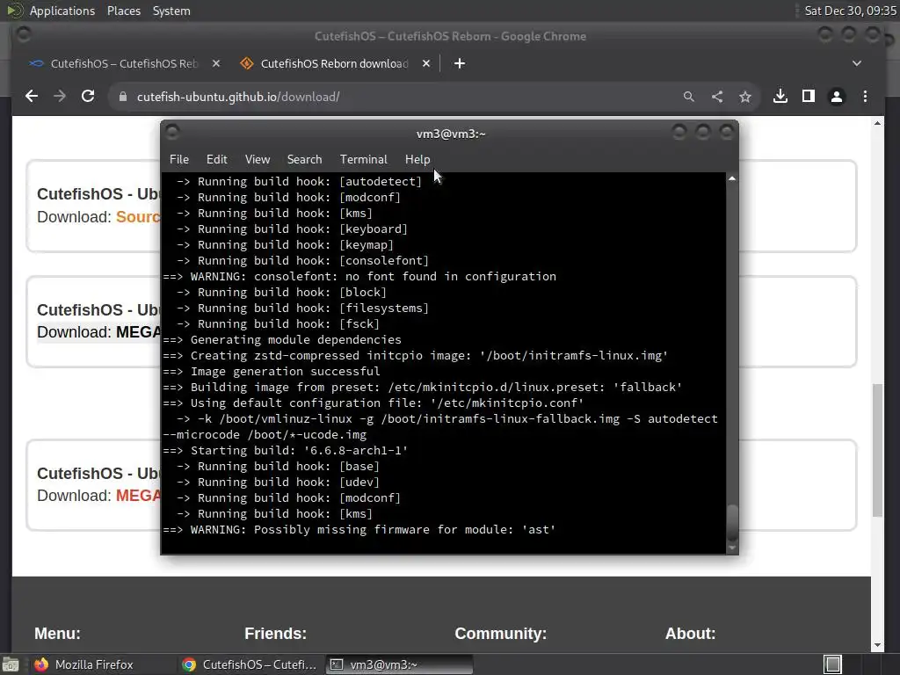
Task: Switch to CutefishOS Reborn download tab
Action: 335,63
